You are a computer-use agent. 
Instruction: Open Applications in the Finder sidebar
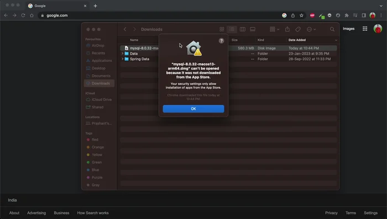[x=102, y=61]
